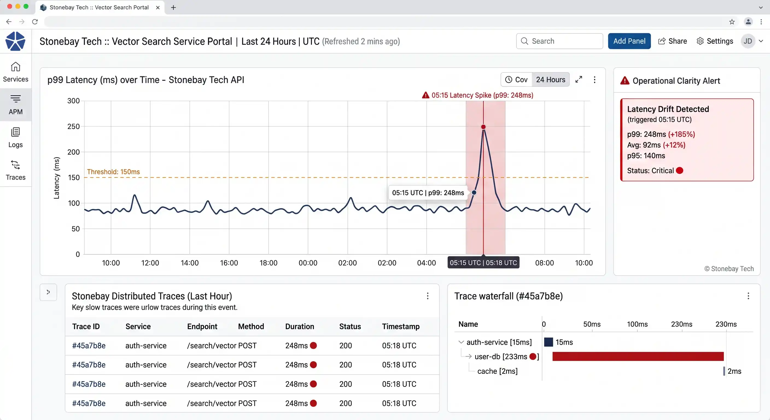
Task: Select the Cov time option
Action: click(517, 80)
